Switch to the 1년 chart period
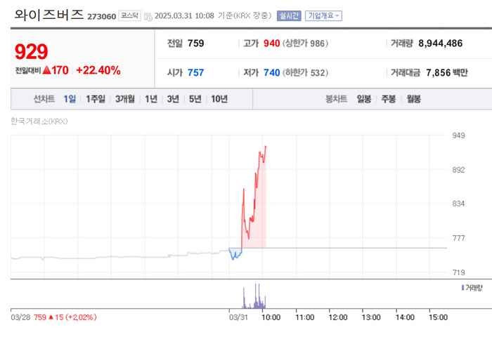492x337 pixels. pos(151,99)
